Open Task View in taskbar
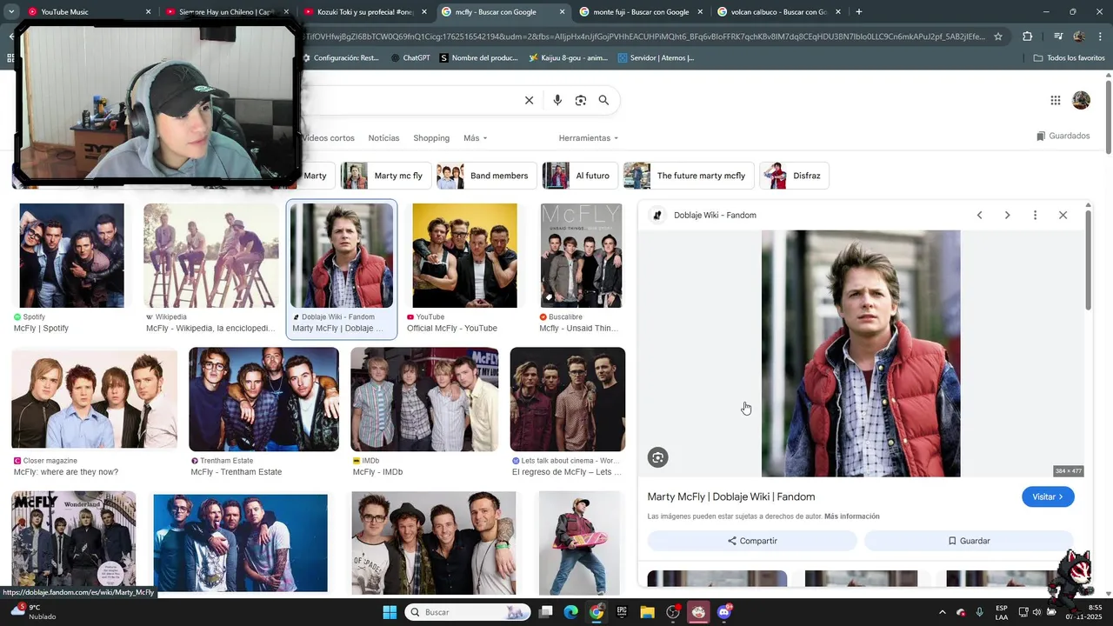The image size is (1113, 626). [544, 612]
